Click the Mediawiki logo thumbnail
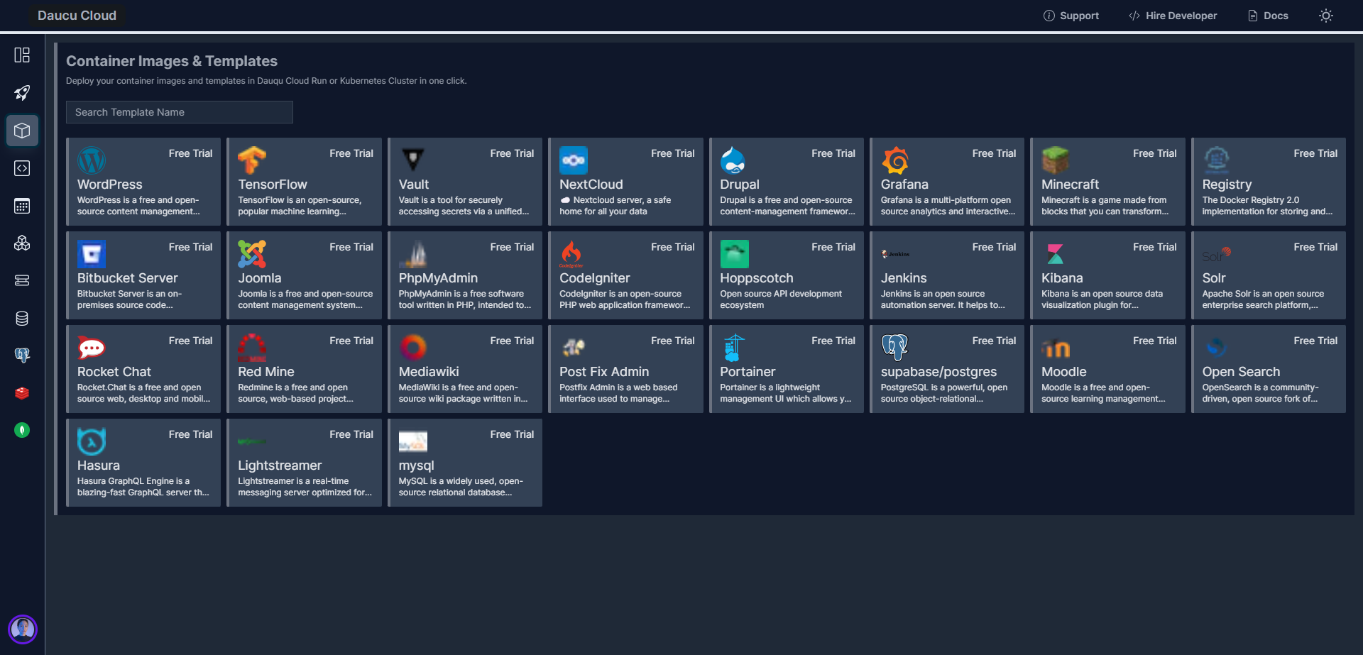The image size is (1363, 655). point(413,348)
